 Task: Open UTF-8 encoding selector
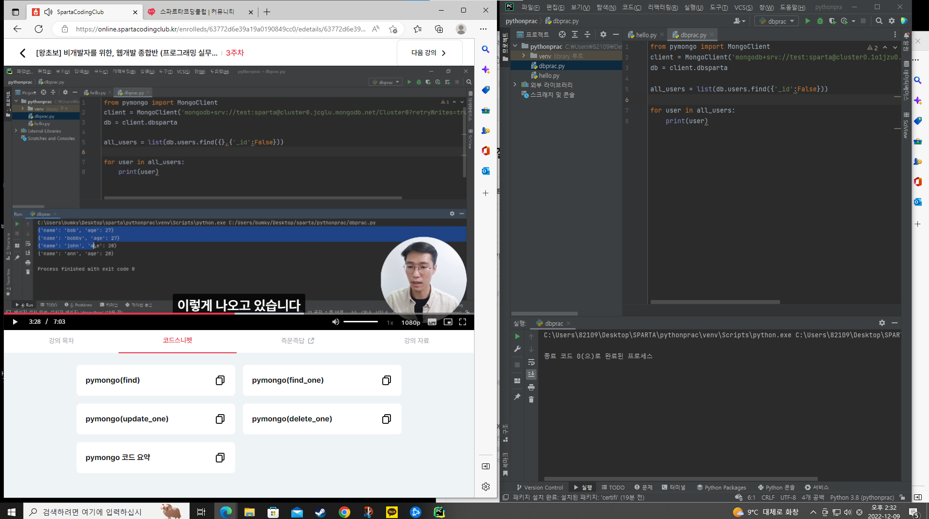pyautogui.click(x=788, y=497)
